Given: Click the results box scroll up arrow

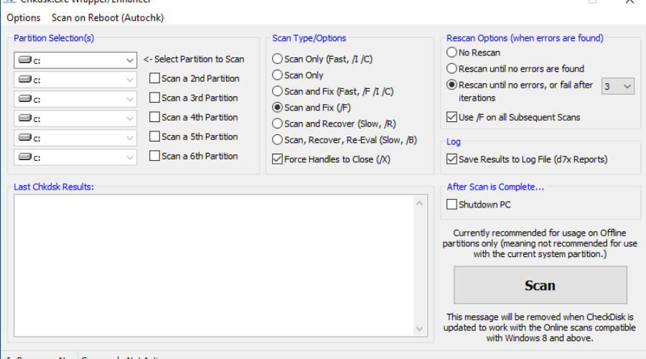Looking at the screenshot, I should (x=419, y=202).
